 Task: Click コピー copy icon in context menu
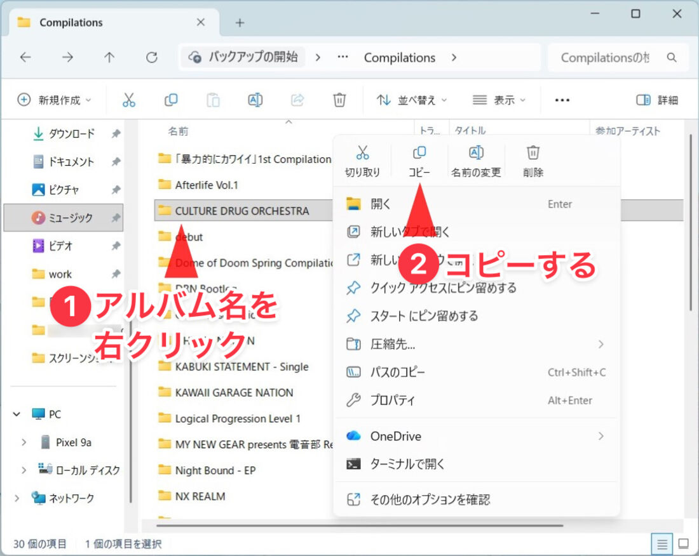point(419,153)
